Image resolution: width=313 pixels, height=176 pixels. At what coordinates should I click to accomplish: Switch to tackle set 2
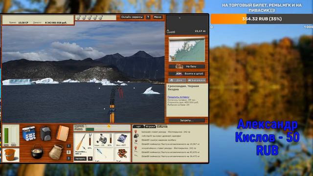68,152
